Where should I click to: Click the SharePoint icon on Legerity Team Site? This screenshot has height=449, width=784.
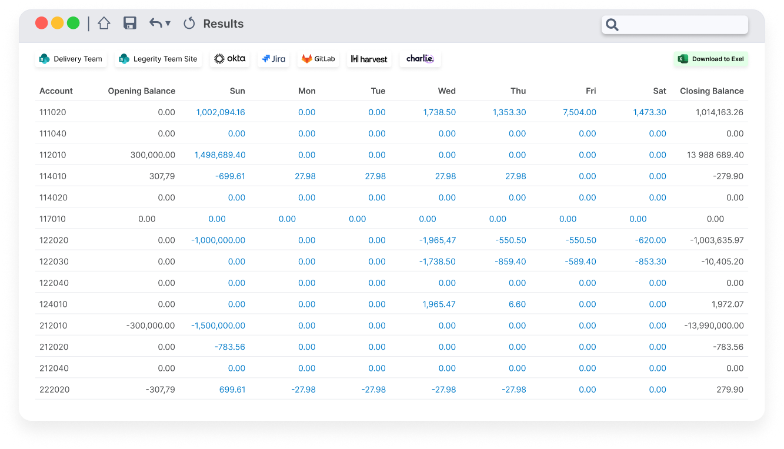[123, 59]
